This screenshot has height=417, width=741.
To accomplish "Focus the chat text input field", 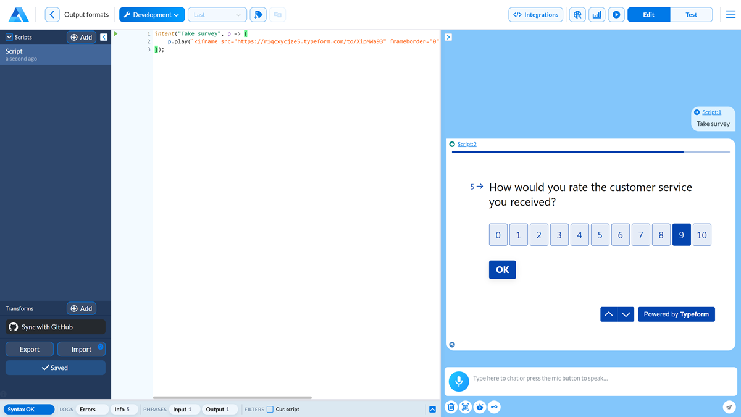I will (x=602, y=378).
